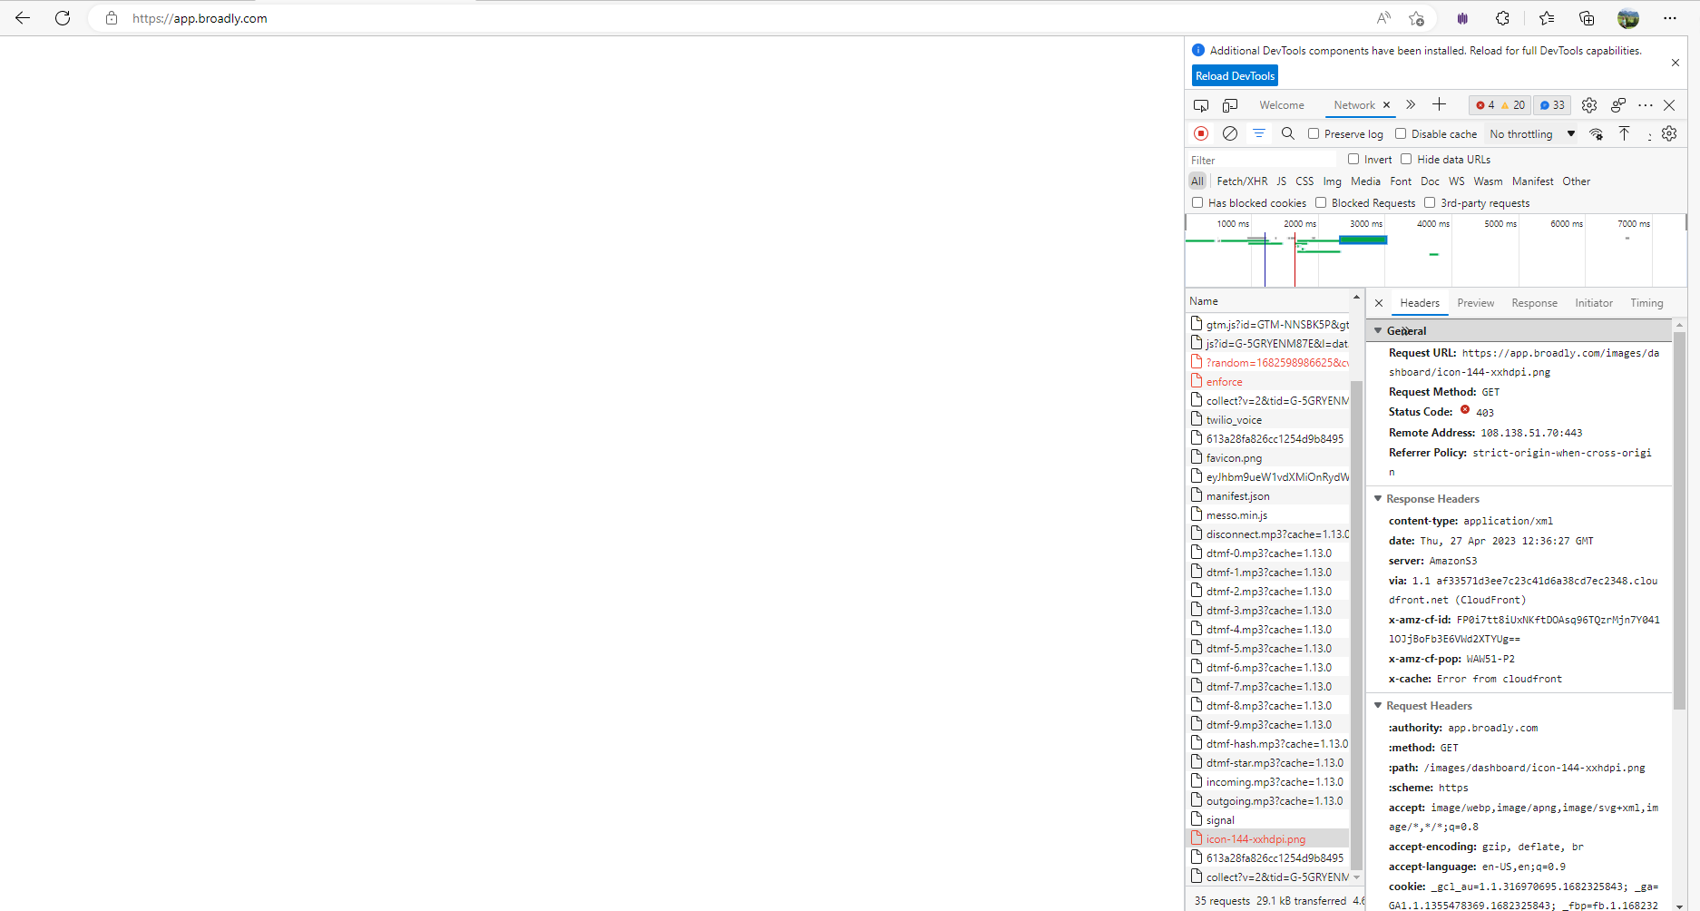1700x911 pixels.
Task: Open DevTools settings gear beside the issues counter
Action: [x=1589, y=105]
